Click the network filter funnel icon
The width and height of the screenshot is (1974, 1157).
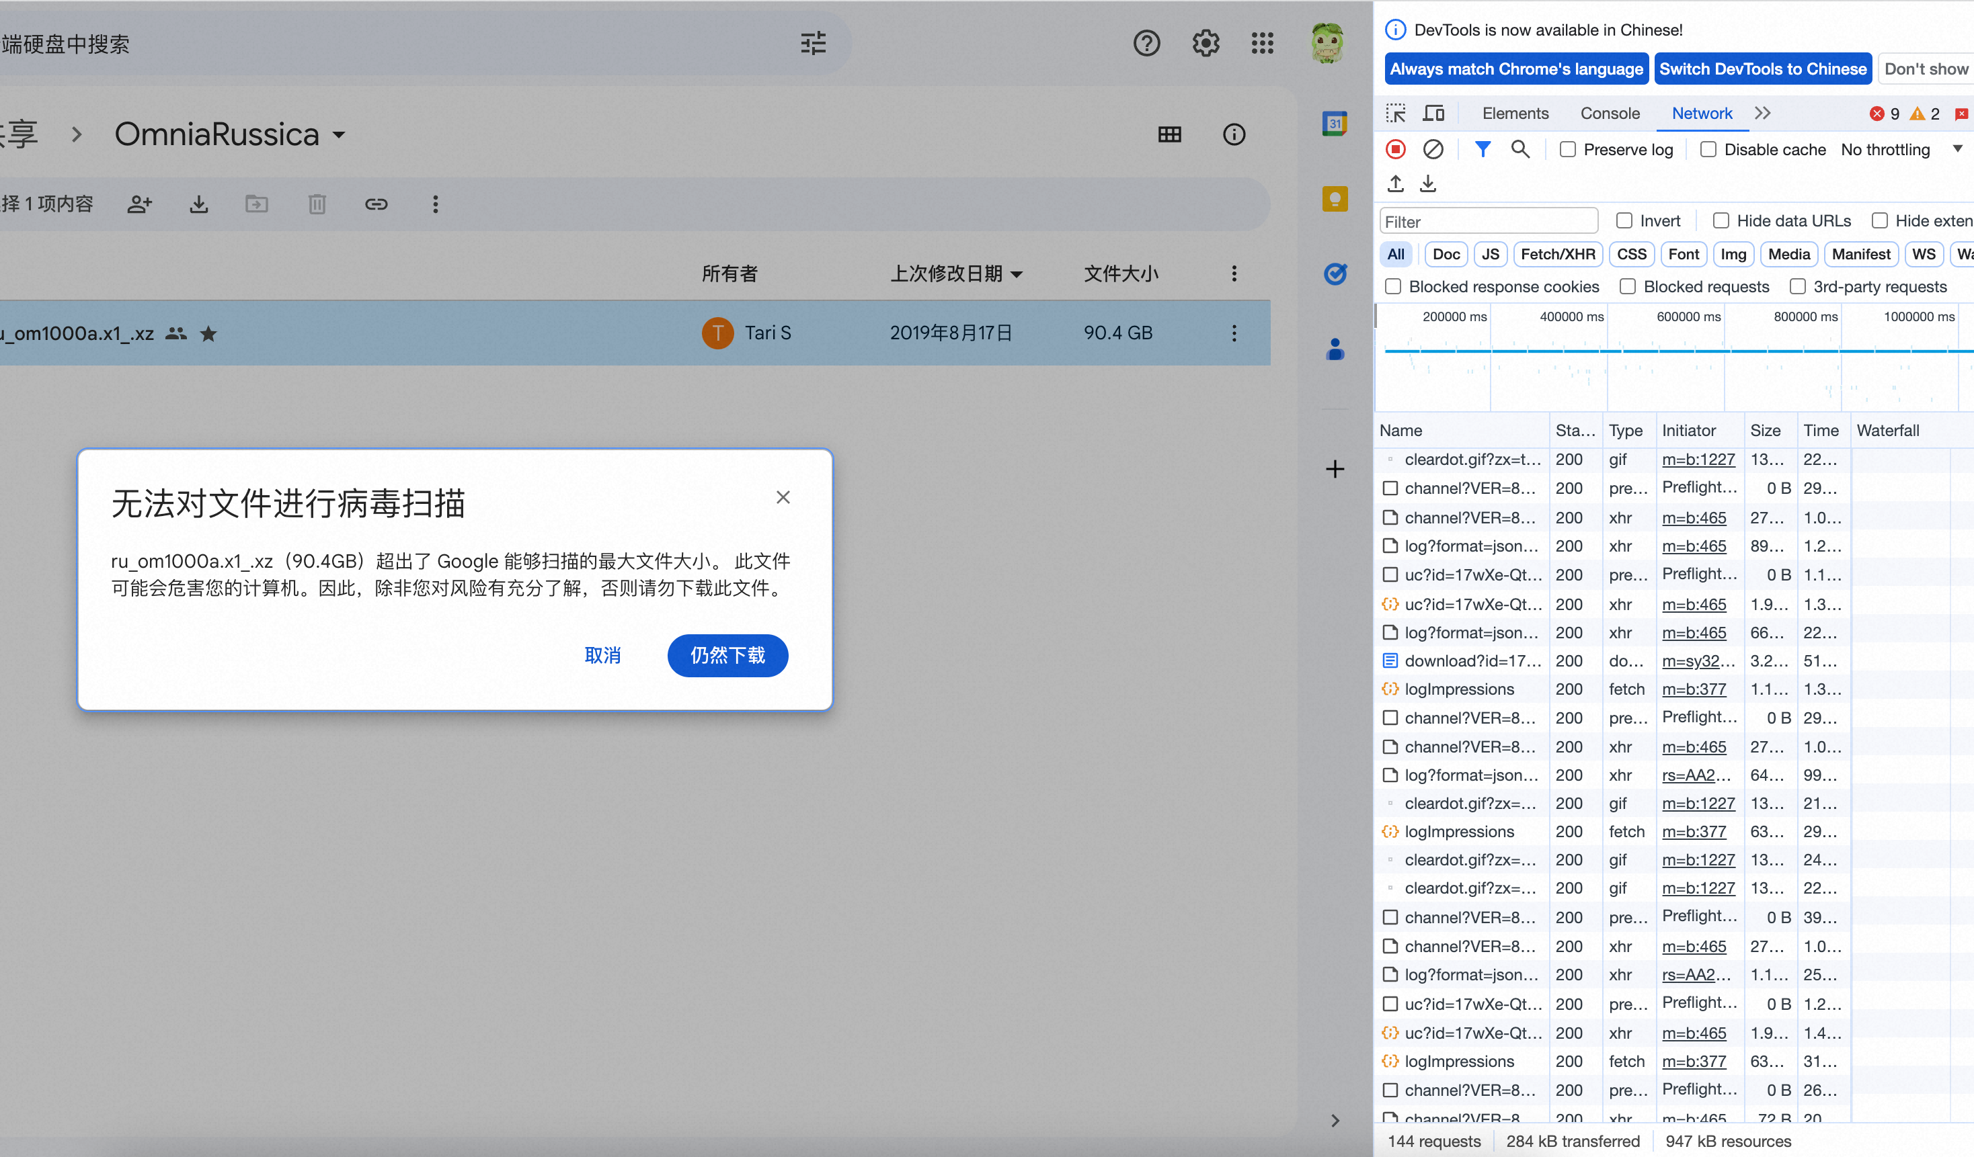[x=1482, y=148]
